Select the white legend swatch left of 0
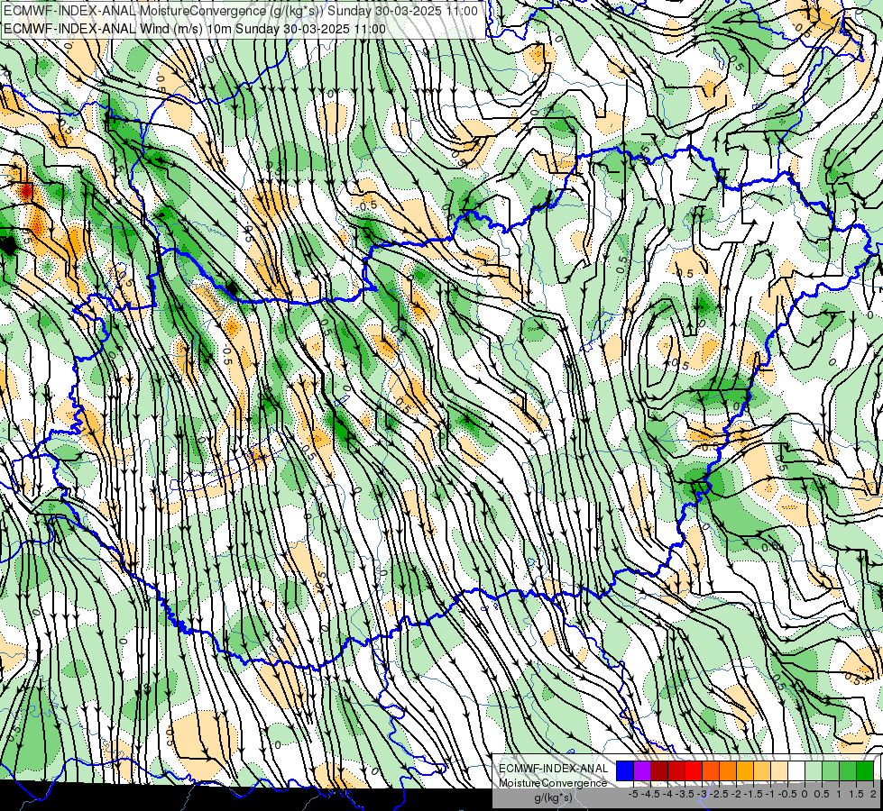Viewport: 883px width, 811px height. (x=796, y=771)
